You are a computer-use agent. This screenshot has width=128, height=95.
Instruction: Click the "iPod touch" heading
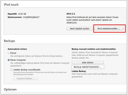pos(11,4)
